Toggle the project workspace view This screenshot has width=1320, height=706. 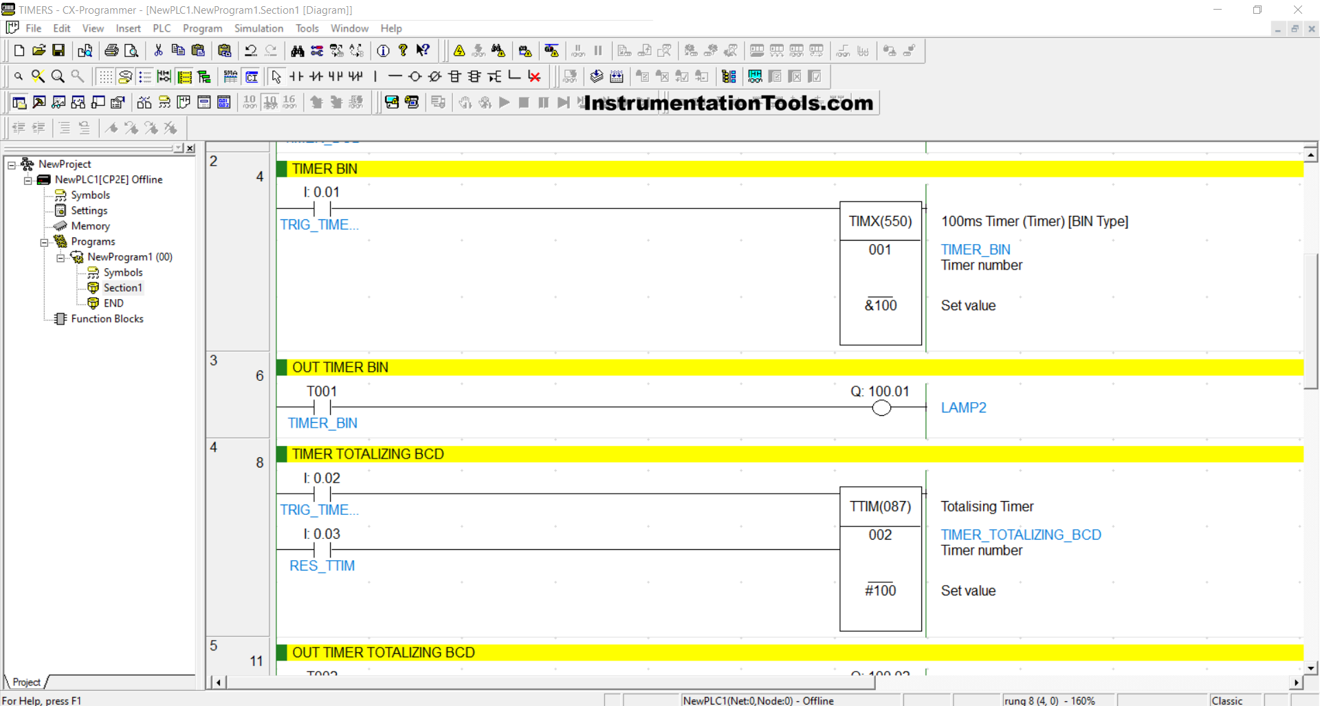pyautogui.click(x=19, y=102)
